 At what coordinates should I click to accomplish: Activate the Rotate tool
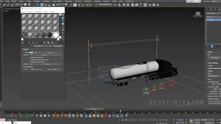(x=46, y=5)
